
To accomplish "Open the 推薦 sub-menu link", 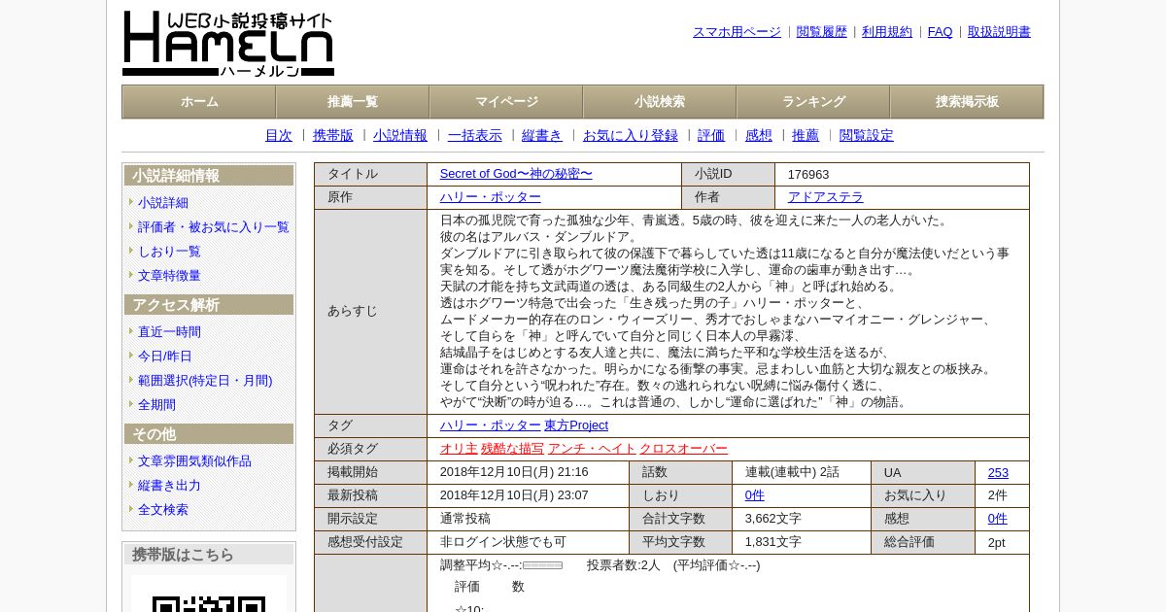I will tap(806, 136).
